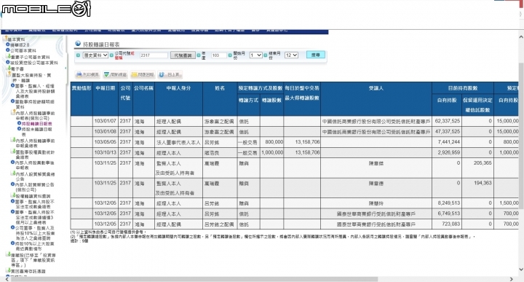
Task: Collapse the 董監大股東持股、質押、轉讓 folder
Action: (9, 74)
